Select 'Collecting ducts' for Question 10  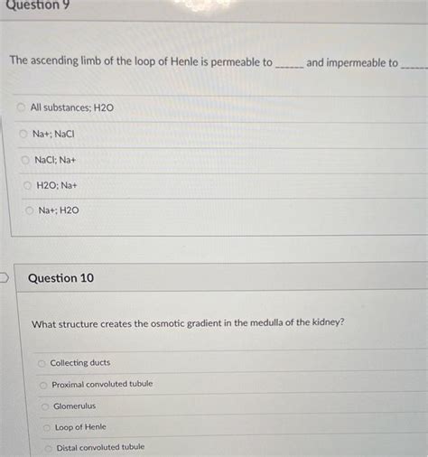click(42, 363)
